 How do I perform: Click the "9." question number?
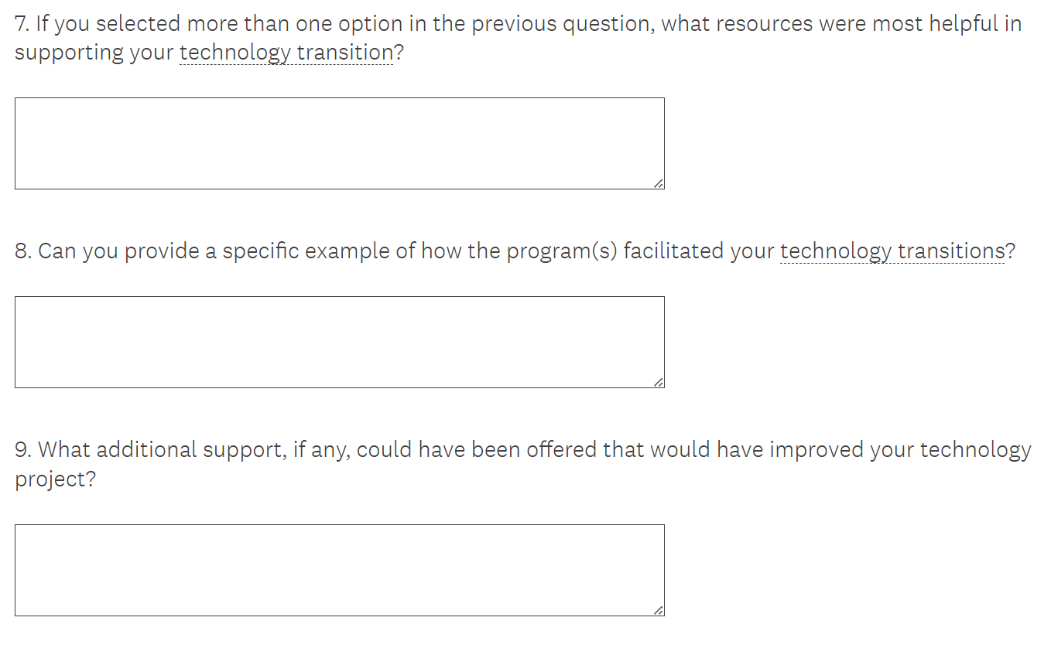(23, 450)
